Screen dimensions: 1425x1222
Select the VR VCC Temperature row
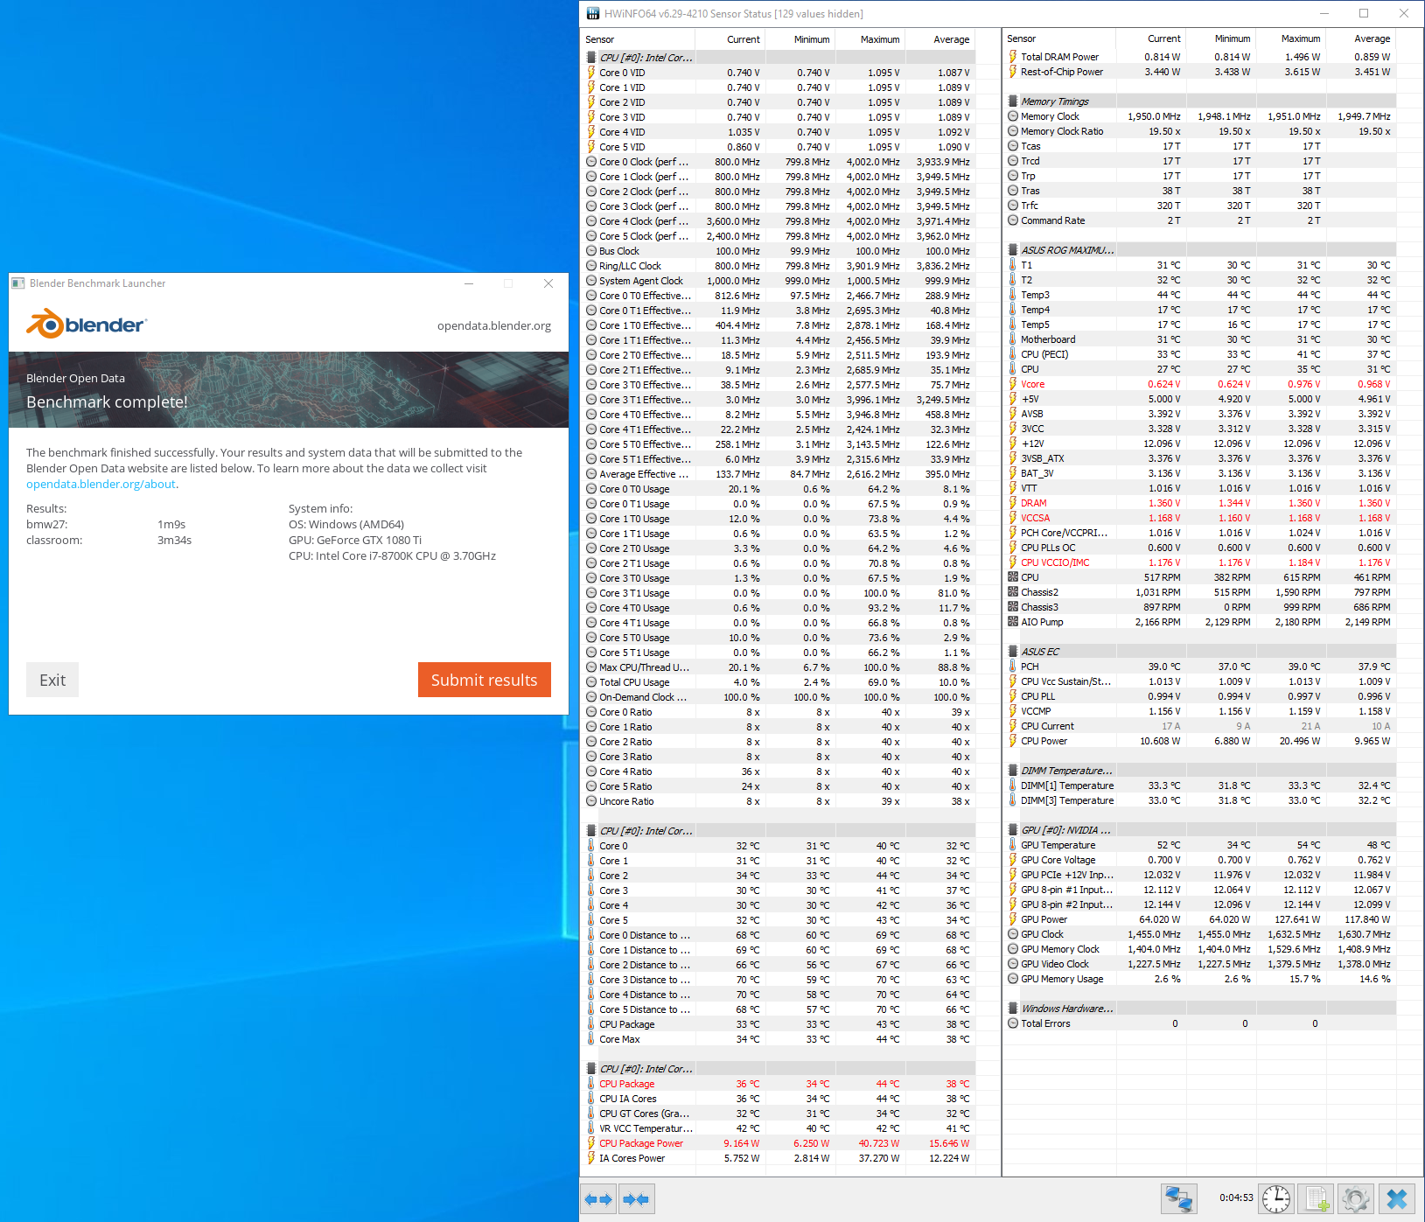779,1128
